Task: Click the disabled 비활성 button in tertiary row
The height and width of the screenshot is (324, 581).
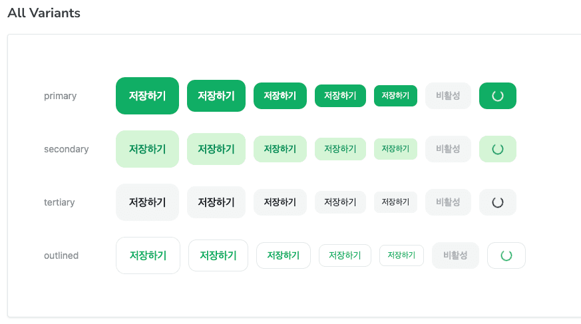Action: pos(448,202)
